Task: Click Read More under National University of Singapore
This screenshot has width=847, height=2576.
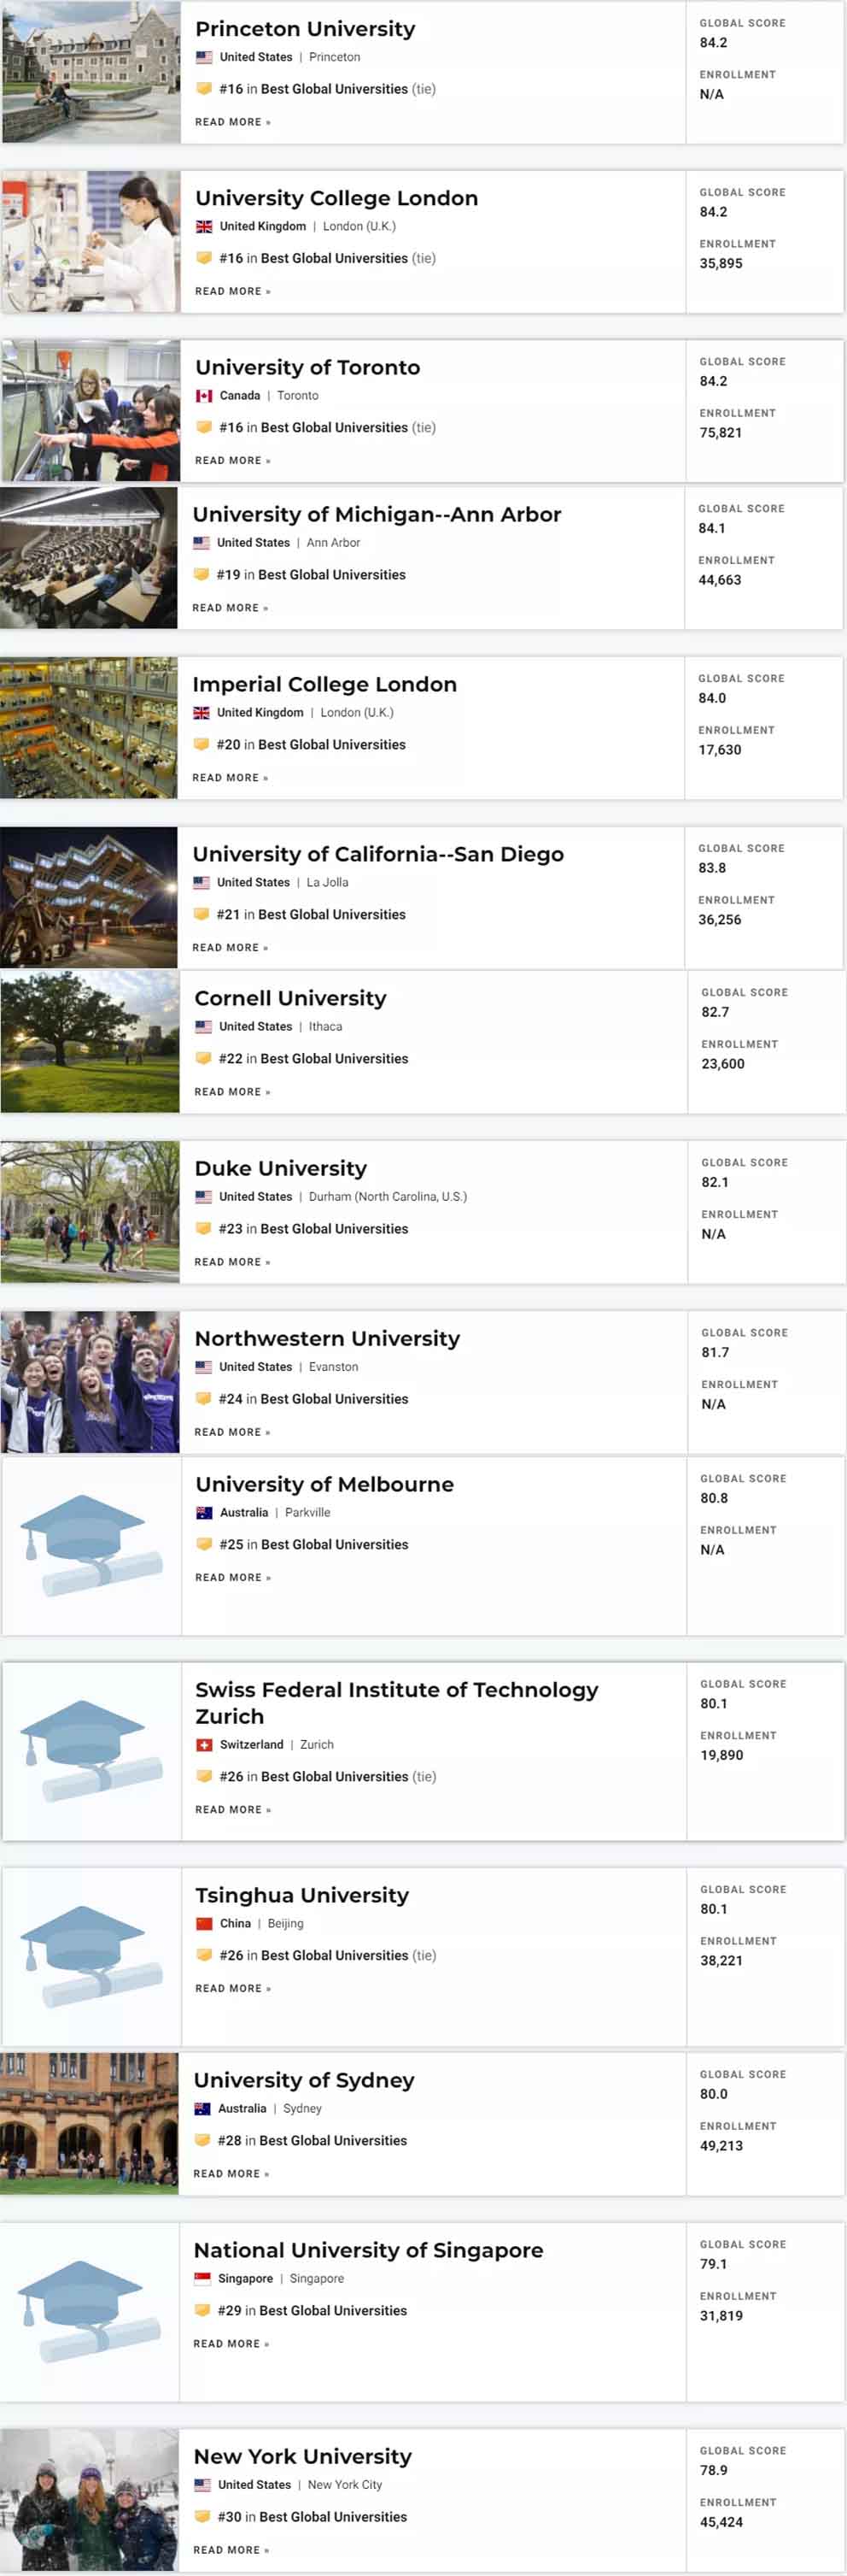Action: (231, 2344)
